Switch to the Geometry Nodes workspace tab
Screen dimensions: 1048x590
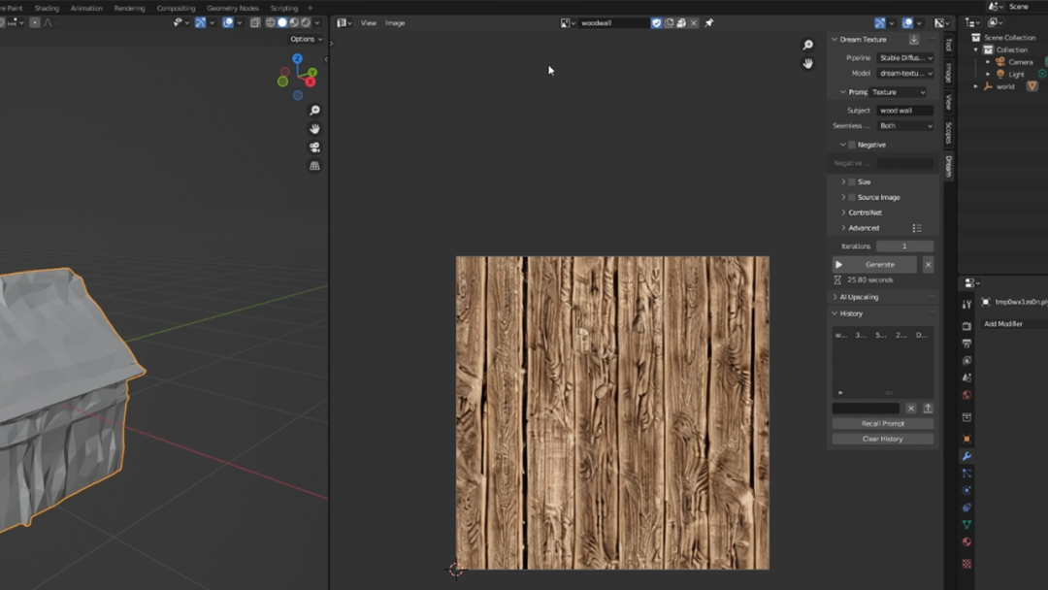tap(233, 8)
